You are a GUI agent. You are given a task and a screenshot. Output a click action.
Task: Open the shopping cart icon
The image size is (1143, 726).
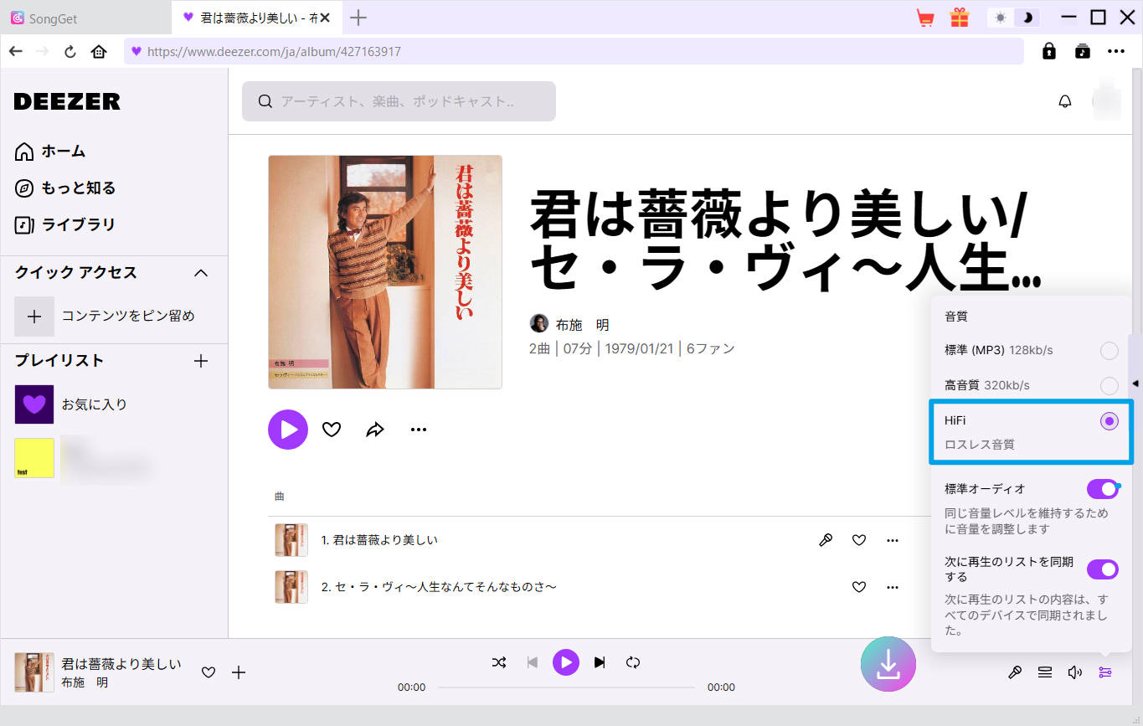pyautogui.click(x=925, y=18)
